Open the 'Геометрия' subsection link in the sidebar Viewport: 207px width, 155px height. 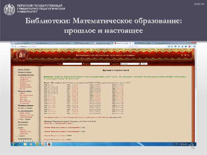23,83
